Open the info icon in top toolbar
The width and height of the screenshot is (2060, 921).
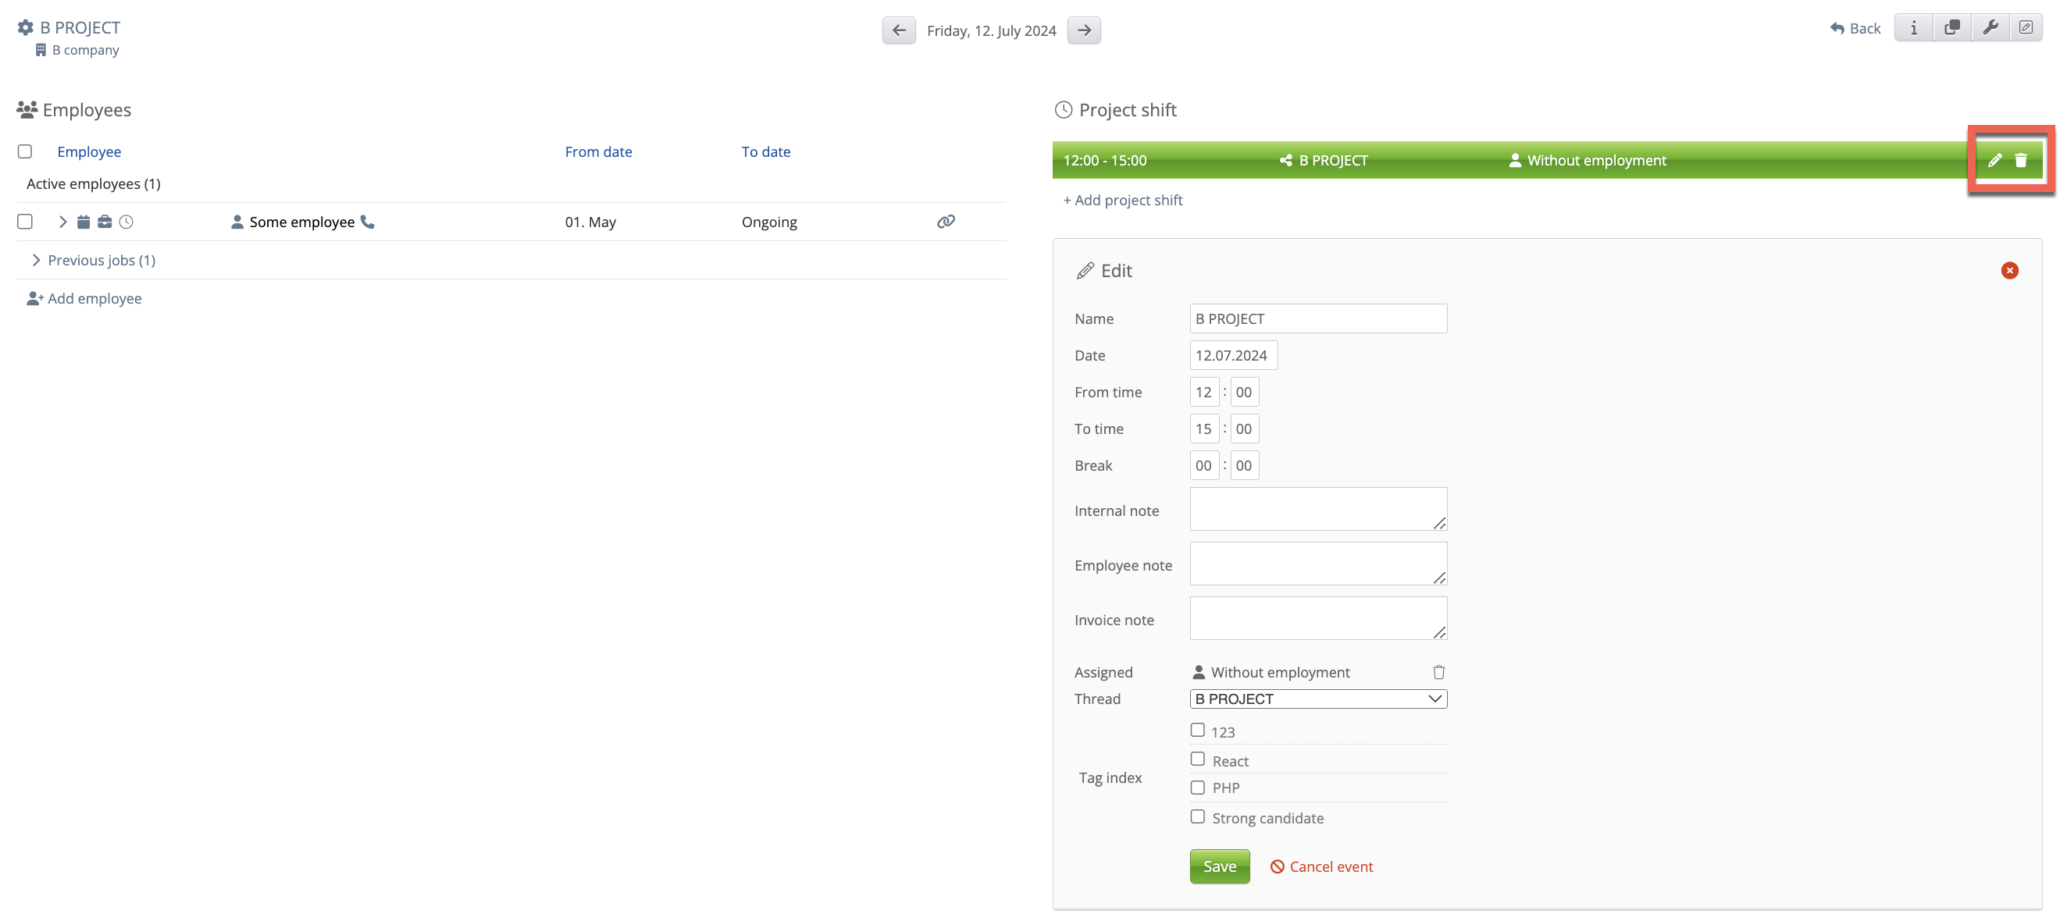[x=1914, y=28]
